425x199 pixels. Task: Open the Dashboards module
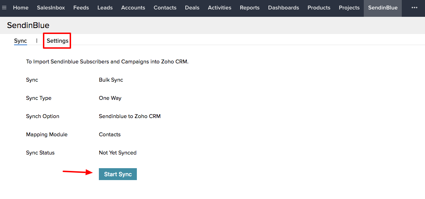click(x=284, y=8)
